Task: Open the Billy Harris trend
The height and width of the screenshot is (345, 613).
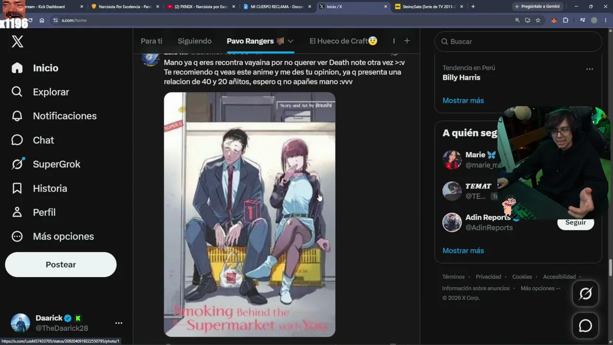Action: 461,78
